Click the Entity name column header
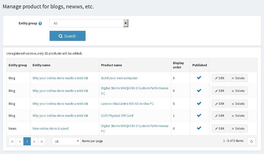Image resolution: width=264 pixels, height=154 pixels. (x=42, y=65)
